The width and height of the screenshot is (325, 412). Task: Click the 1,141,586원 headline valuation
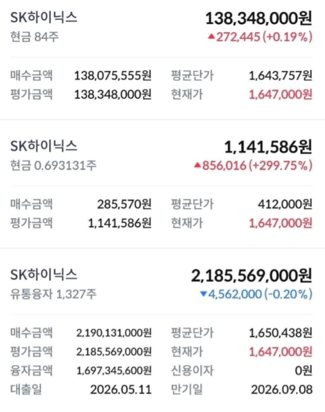[268, 147]
